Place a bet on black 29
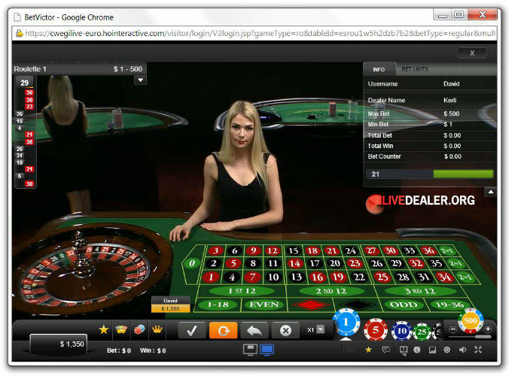This screenshot has height=376, width=512. pyautogui.click(x=396, y=263)
